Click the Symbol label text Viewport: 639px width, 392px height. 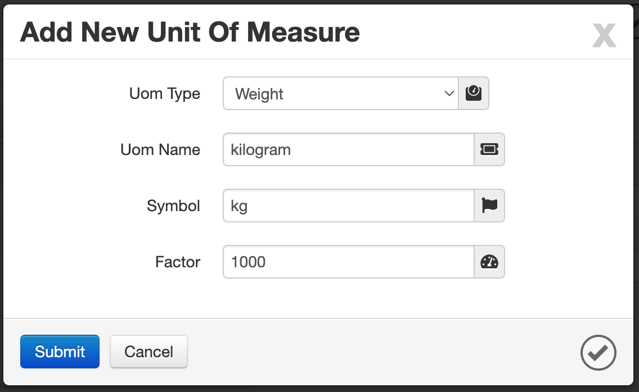click(173, 206)
